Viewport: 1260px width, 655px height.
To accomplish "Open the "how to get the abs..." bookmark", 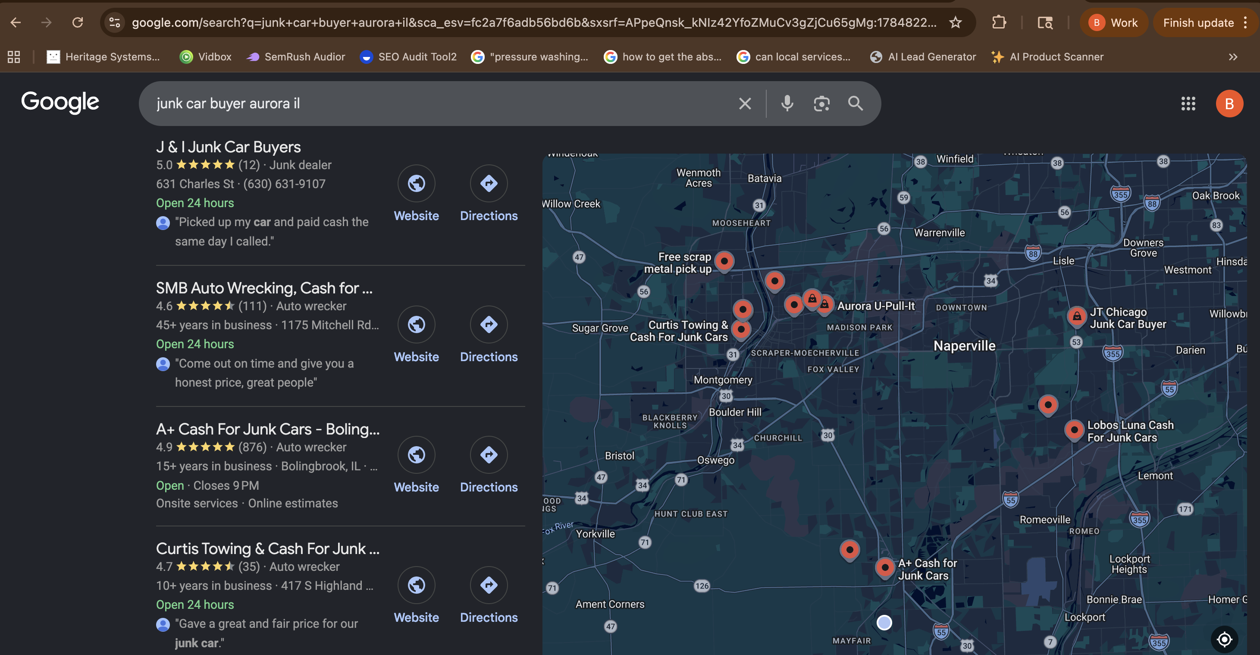I will [663, 57].
